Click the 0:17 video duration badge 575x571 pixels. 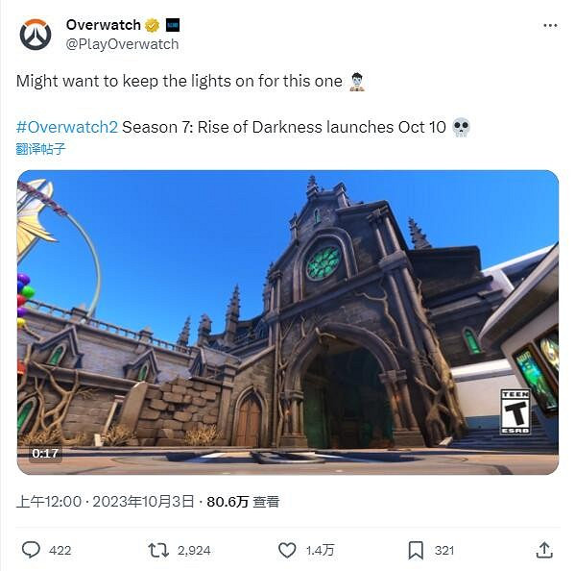[x=45, y=453]
